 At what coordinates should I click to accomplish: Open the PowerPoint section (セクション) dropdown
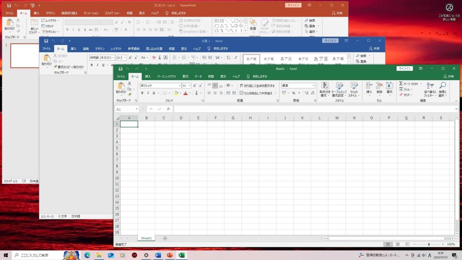coord(50,32)
